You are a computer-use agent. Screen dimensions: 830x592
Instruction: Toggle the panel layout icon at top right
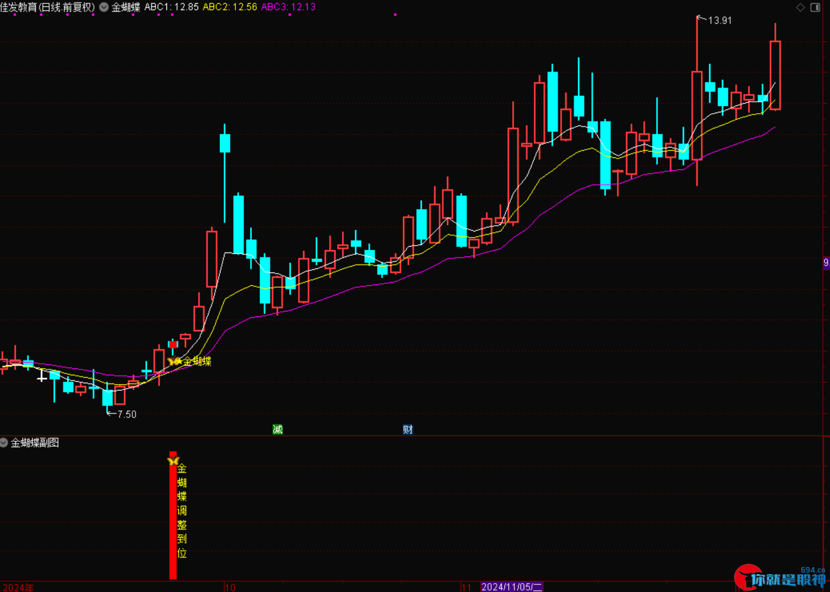815,7
